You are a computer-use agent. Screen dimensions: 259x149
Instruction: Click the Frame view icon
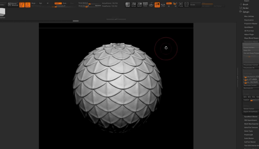[x=181, y=5]
